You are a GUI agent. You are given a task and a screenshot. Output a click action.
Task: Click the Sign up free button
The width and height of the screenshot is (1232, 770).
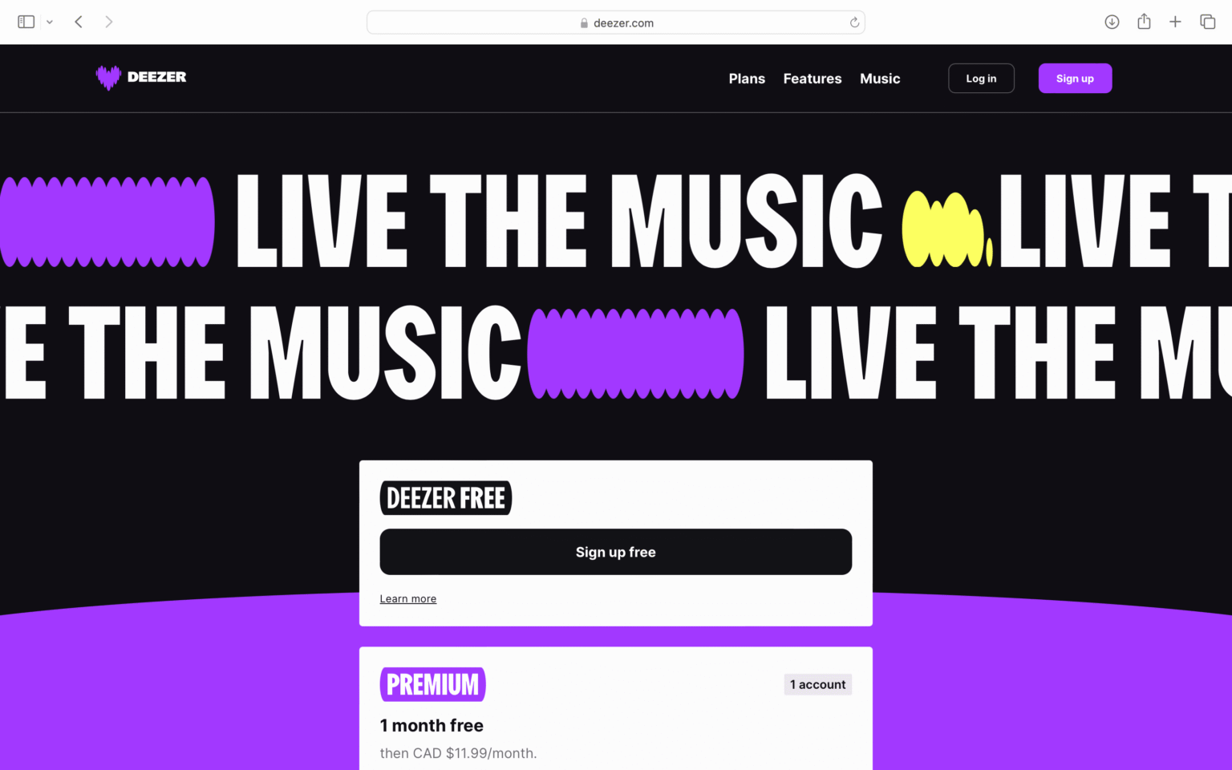pyautogui.click(x=616, y=552)
